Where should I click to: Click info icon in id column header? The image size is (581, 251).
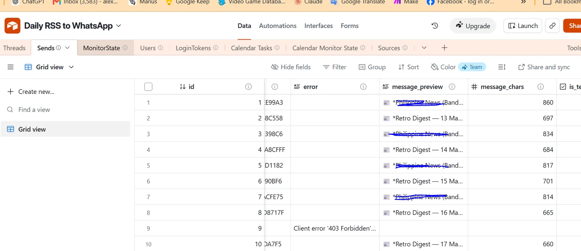248,87
